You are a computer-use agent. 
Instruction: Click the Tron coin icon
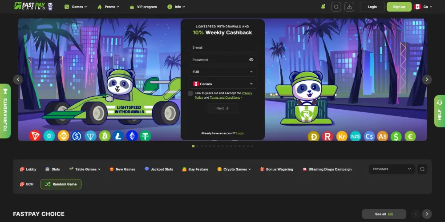point(35,135)
